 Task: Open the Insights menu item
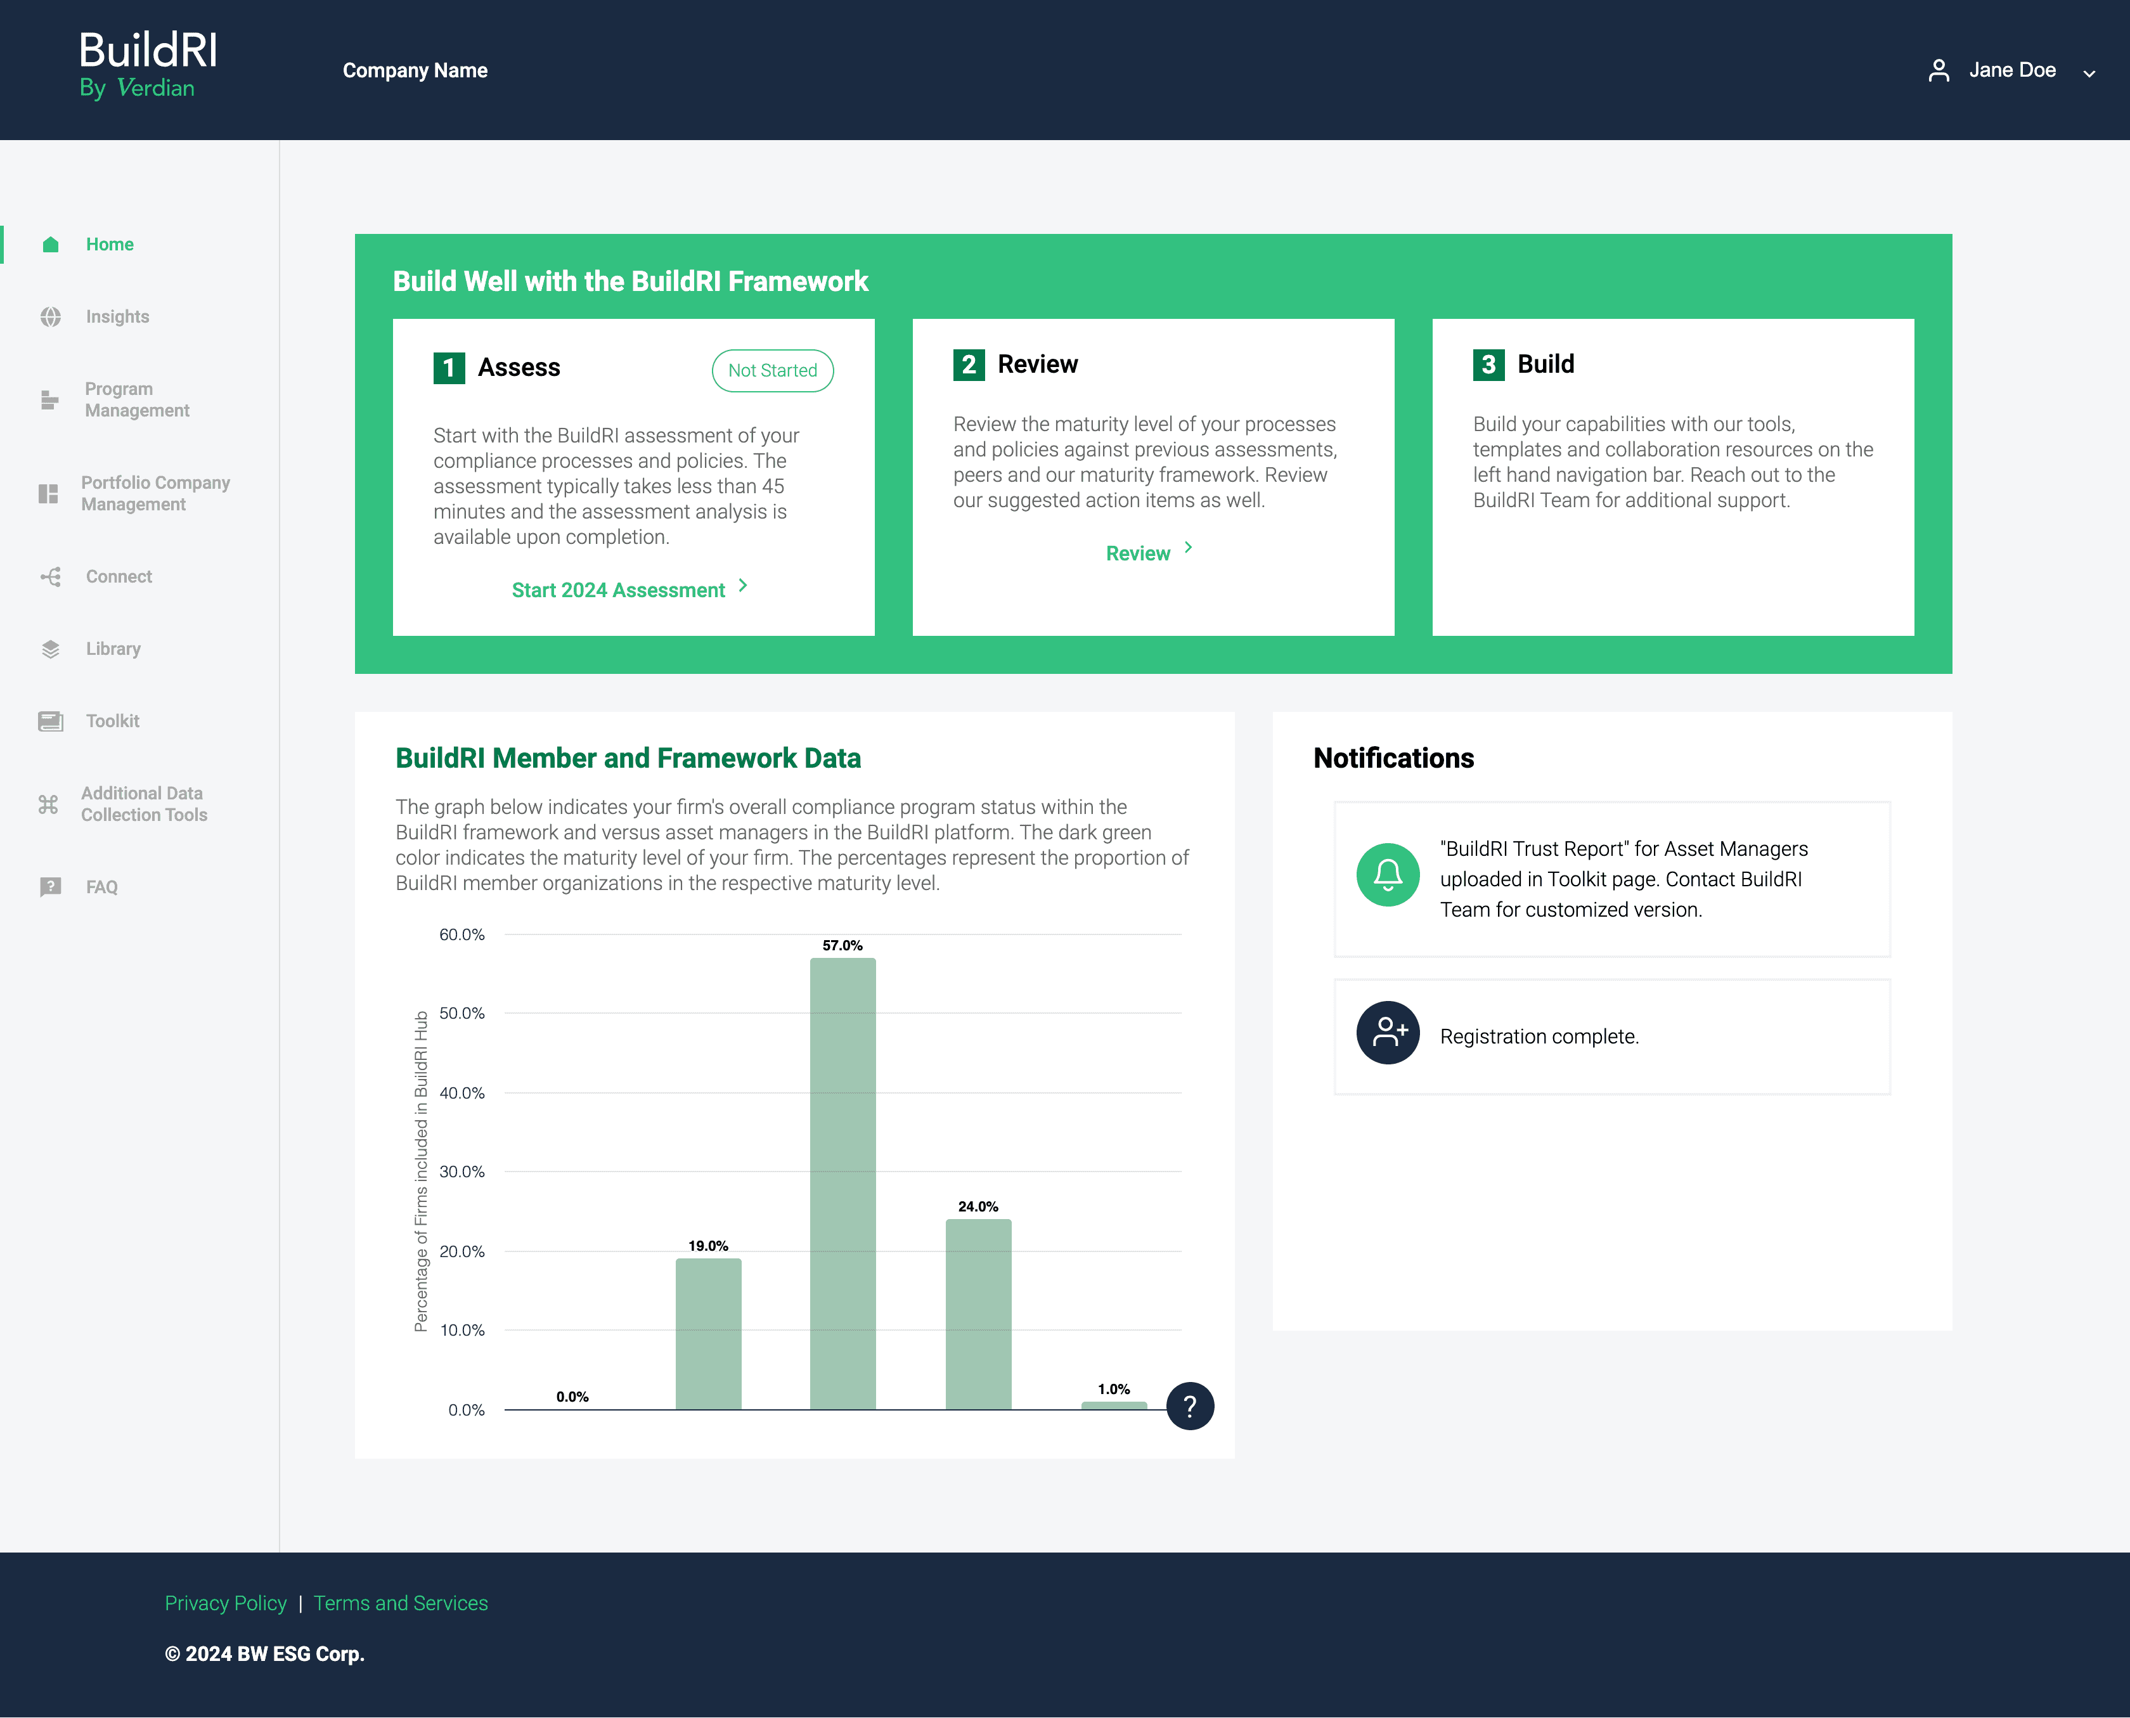(117, 317)
